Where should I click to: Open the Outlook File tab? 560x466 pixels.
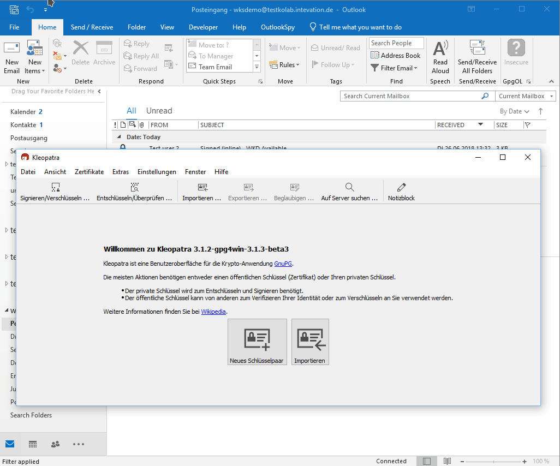pos(14,27)
